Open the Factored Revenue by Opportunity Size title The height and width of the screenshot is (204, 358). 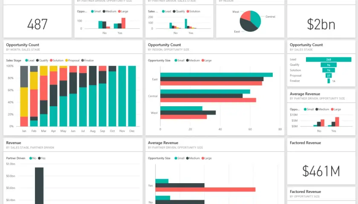[305, 192]
